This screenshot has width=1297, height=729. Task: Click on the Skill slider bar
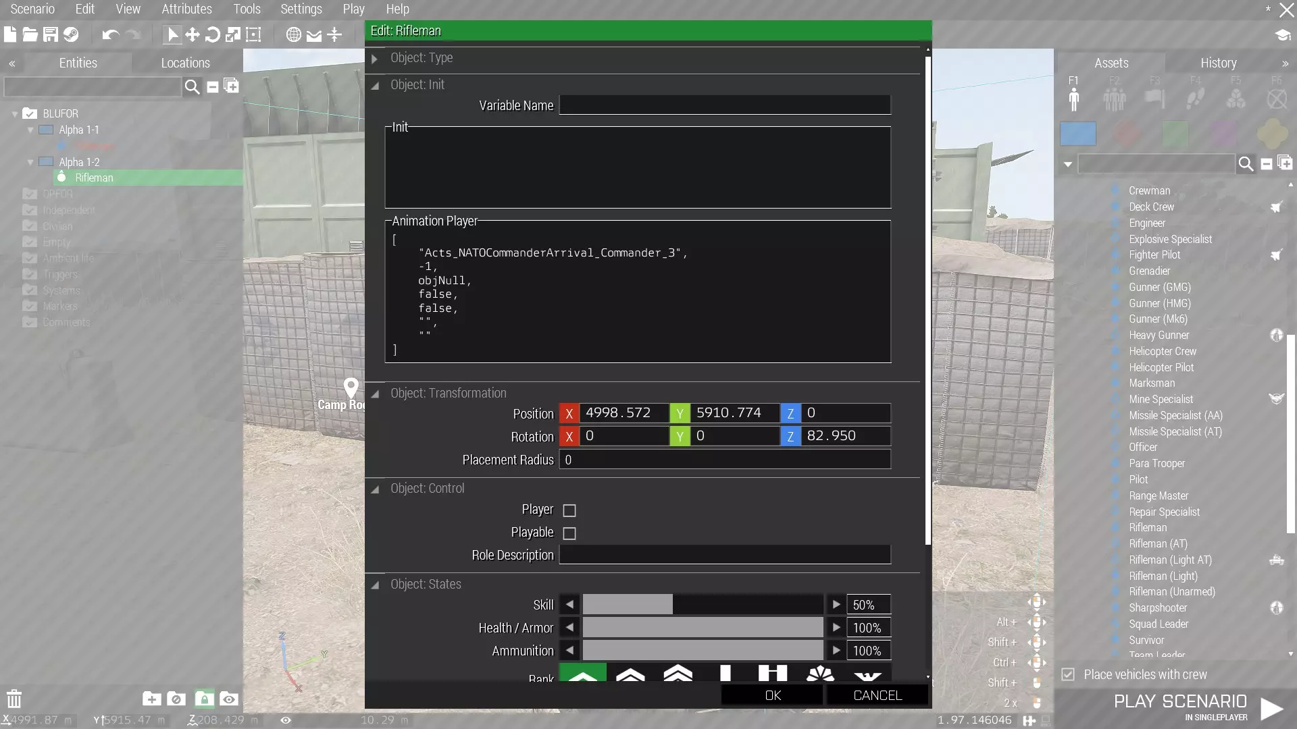[x=703, y=605]
